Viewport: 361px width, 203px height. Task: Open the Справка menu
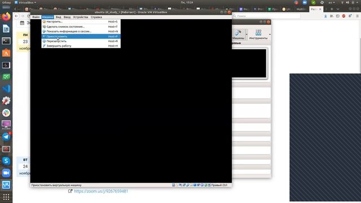[x=96, y=17]
